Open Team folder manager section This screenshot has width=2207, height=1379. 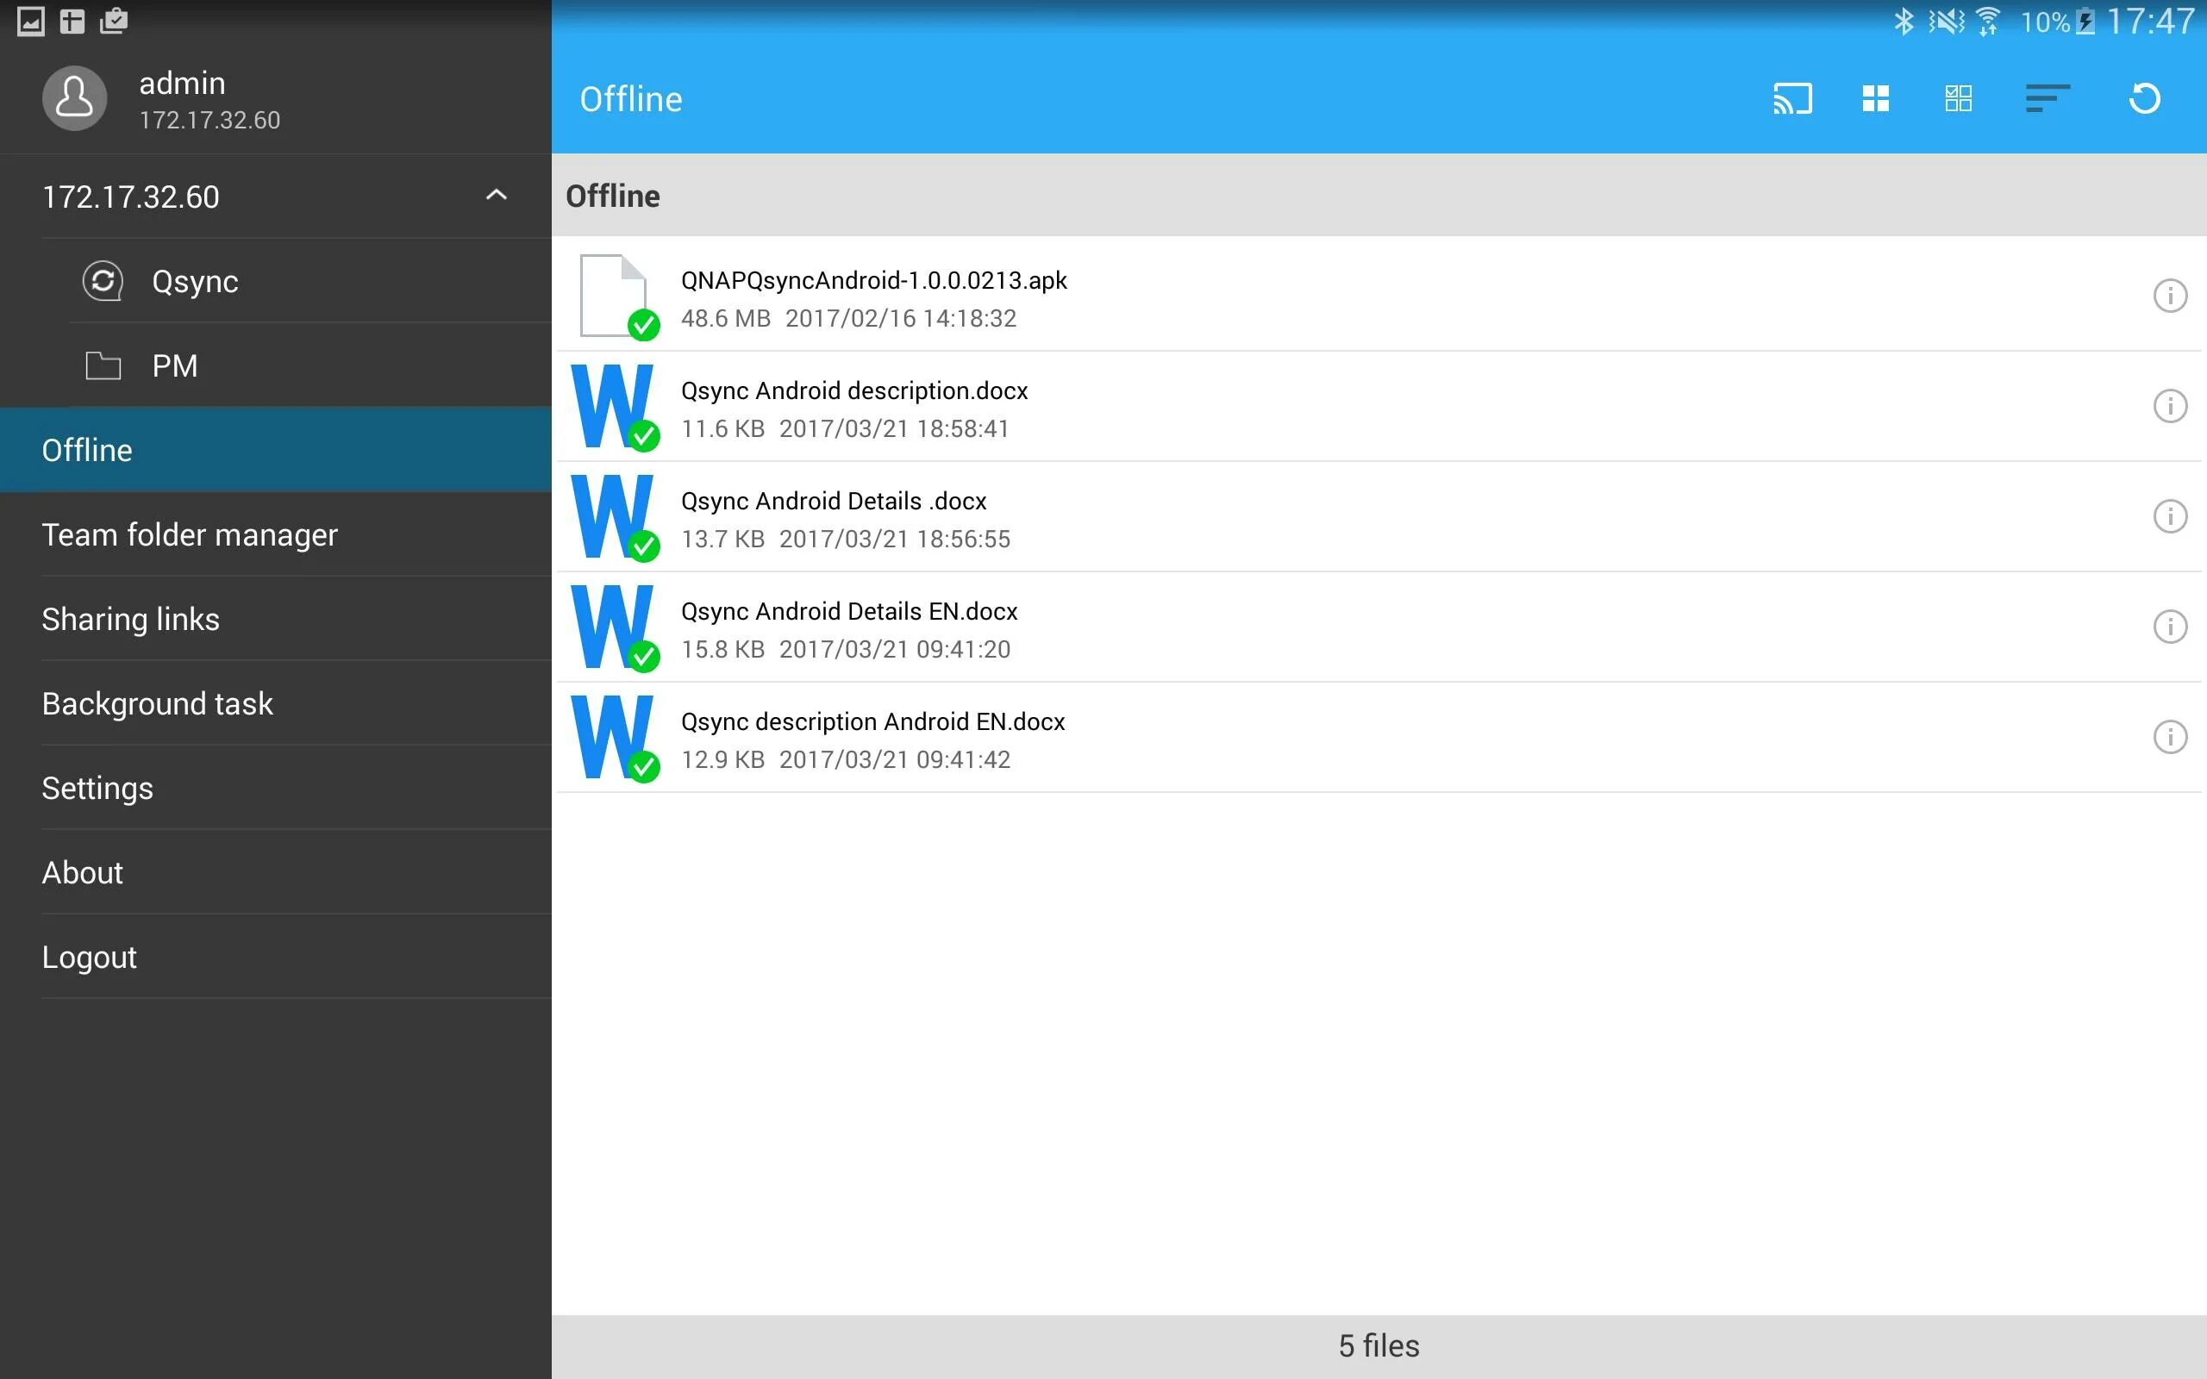(x=189, y=534)
